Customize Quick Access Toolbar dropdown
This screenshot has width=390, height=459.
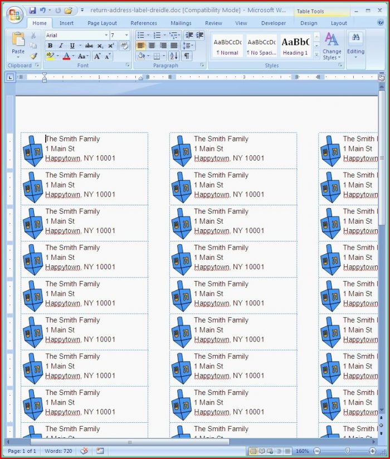tap(82, 11)
